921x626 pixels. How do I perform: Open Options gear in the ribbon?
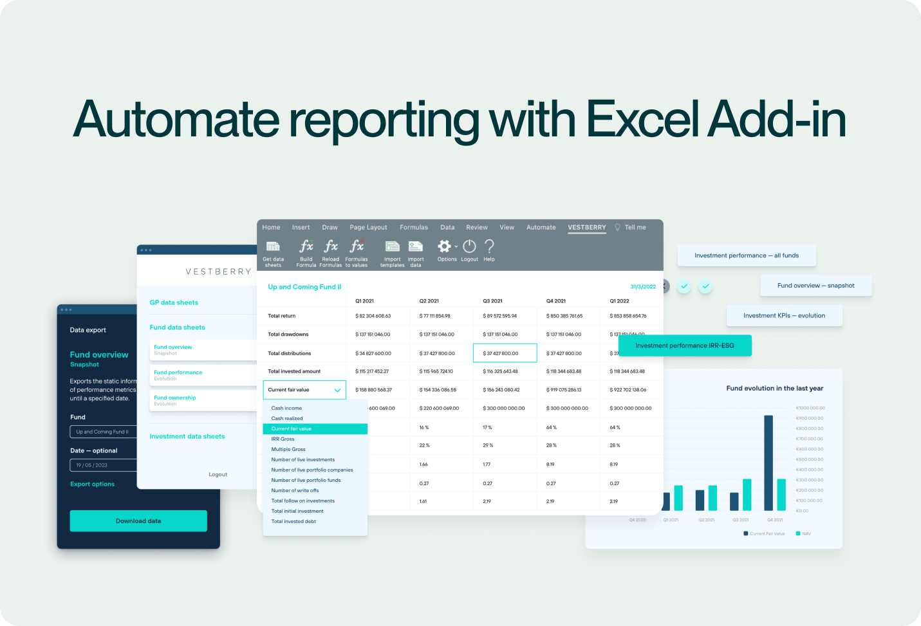pyautogui.click(x=444, y=246)
